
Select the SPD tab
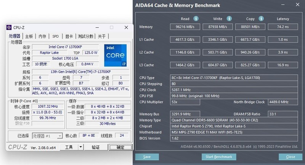point(55,36)
